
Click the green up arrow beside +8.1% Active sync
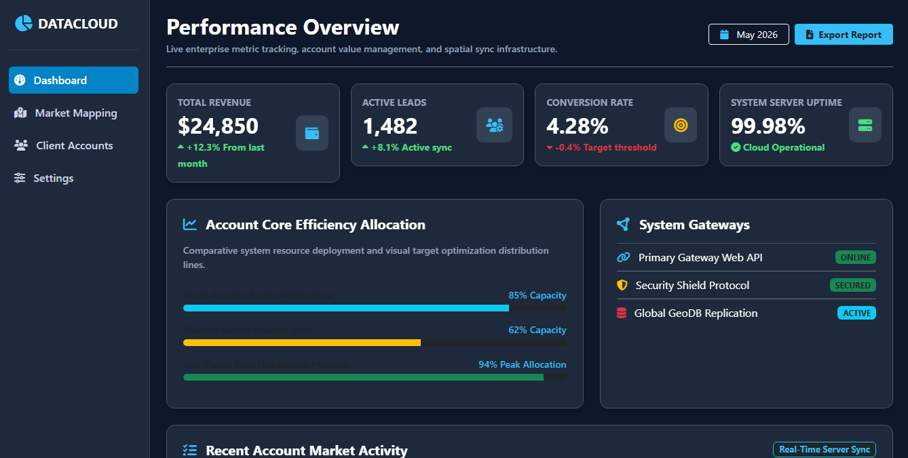click(365, 147)
